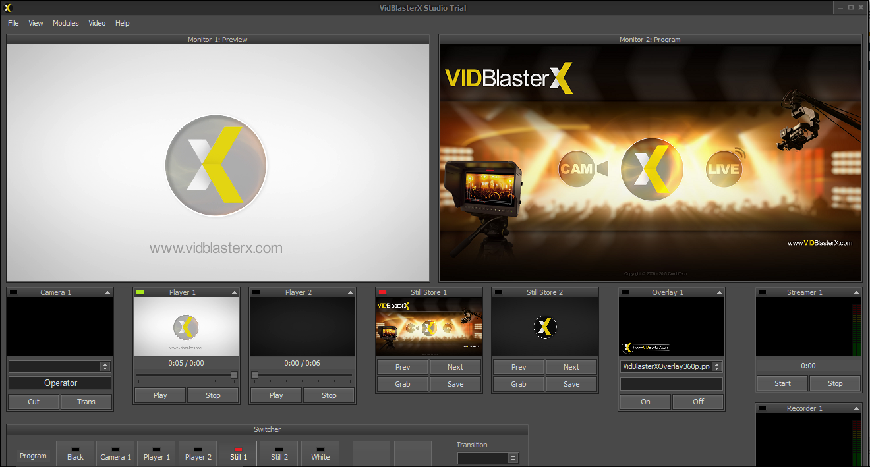Click Prev in Still Store 1
The image size is (870, 467).
click(x=403, y=367)
